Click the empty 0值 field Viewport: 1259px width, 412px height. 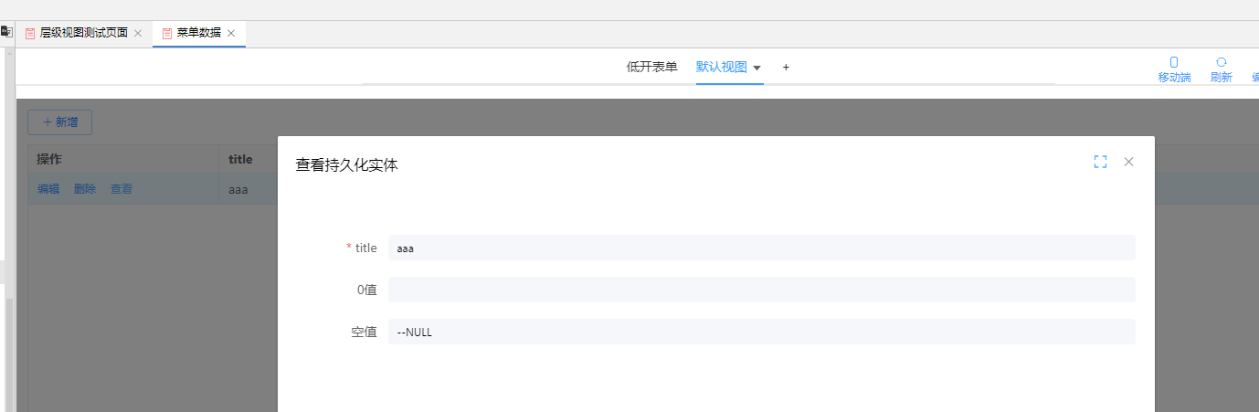tap(761, 290)
